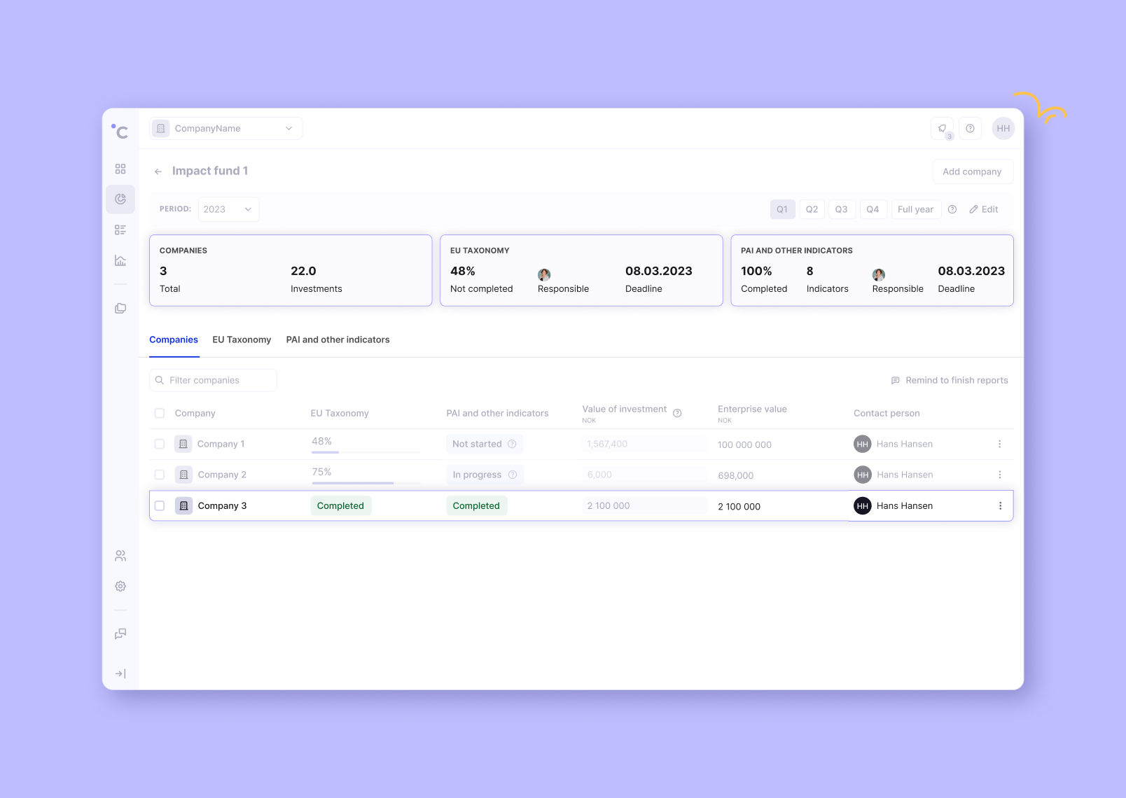Open notifications with the bell icon
The image size is (1126, 798).
pyautogui.click(x=941, y=128)
